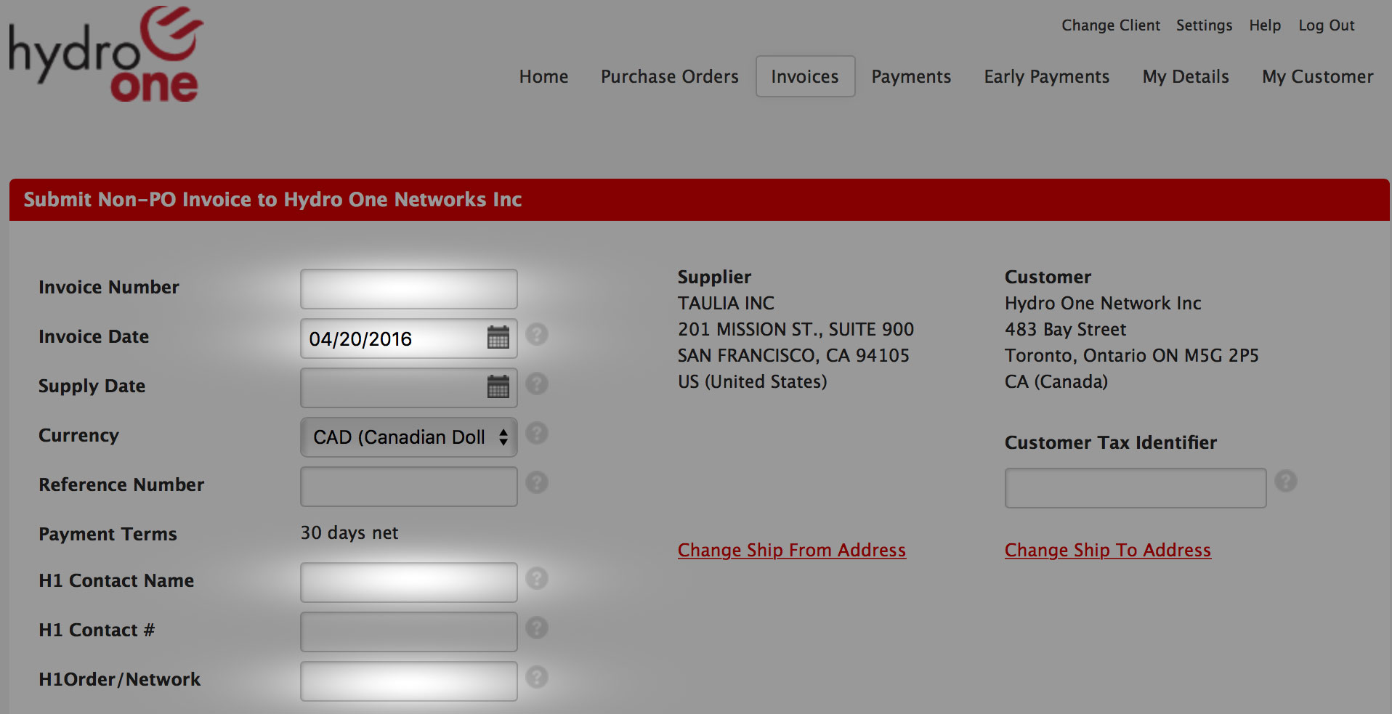Go to the Home tab
The height and width of the screenshot is (714, 1392).
(543, 76)
